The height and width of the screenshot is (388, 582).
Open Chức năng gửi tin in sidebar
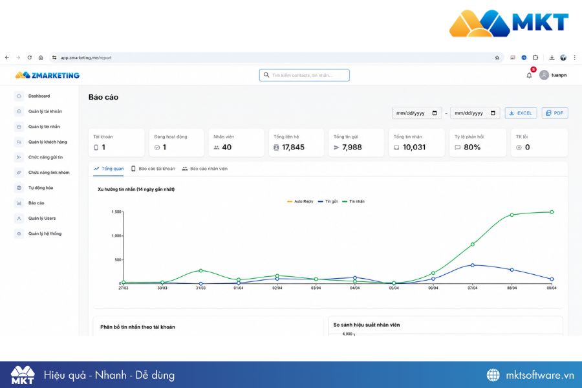(45, 157)
